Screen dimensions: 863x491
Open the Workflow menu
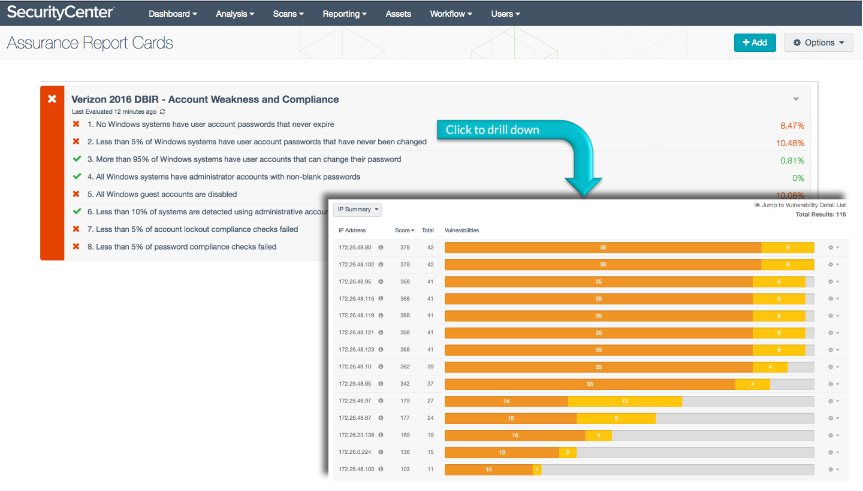(451, 14)
